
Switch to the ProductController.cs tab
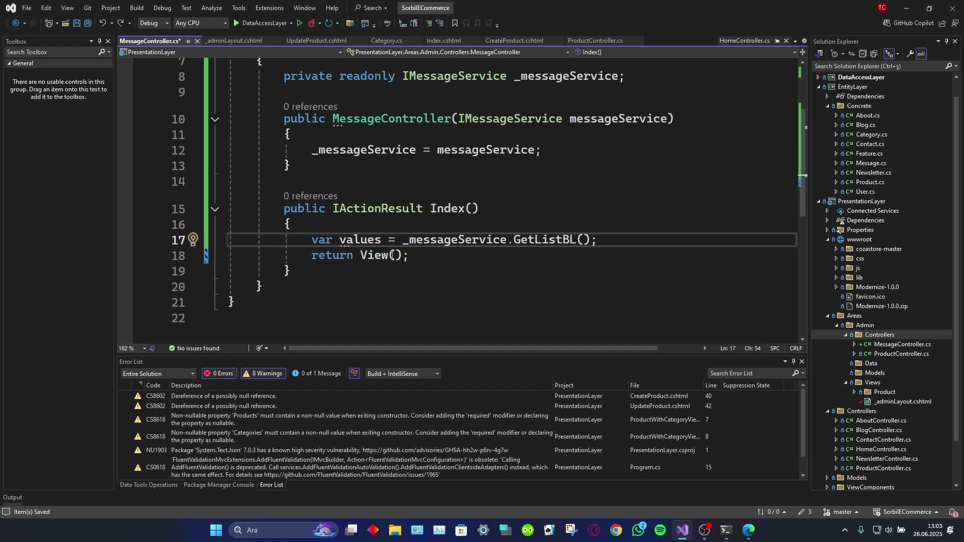pyautogui.click(x=595, y=41)
